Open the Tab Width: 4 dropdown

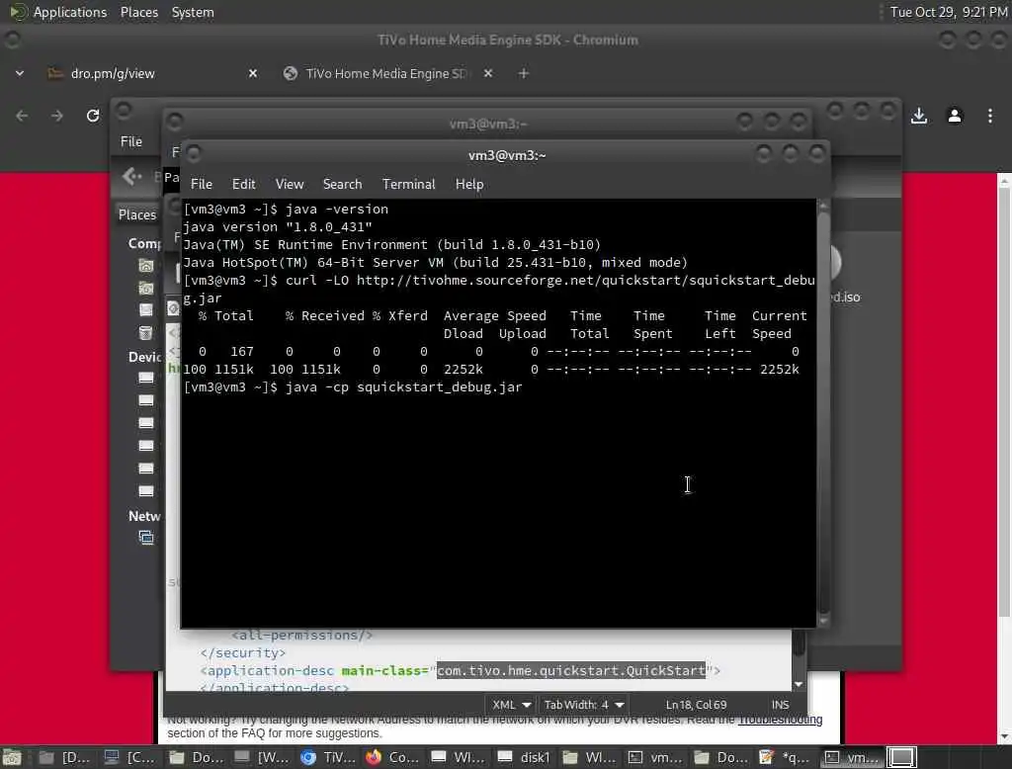584,705
